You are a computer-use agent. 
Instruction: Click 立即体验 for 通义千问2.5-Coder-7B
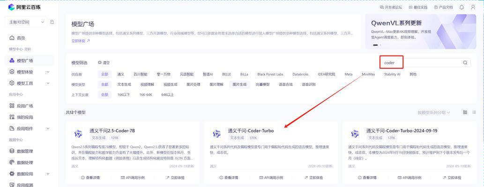click(x=175, y=178)
